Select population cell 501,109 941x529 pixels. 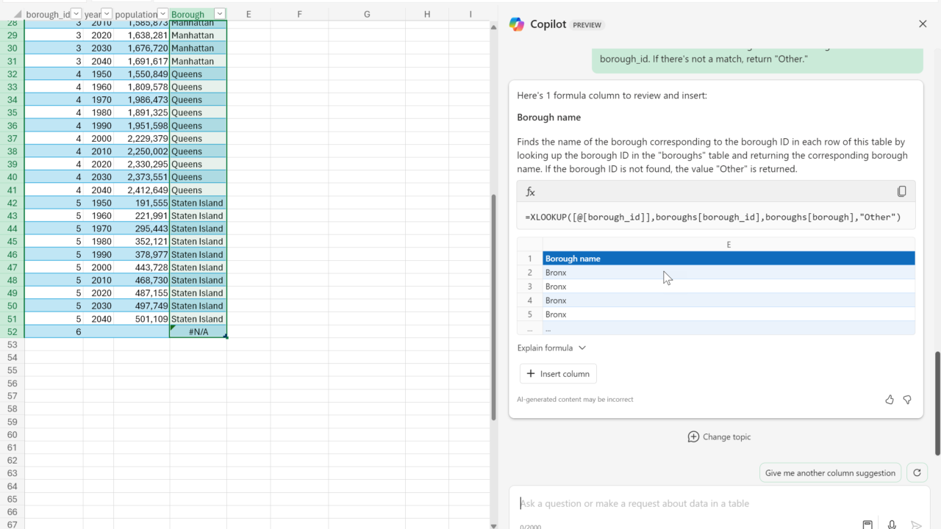141,319
